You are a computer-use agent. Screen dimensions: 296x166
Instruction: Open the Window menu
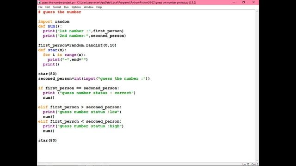[x=88, y=7]
